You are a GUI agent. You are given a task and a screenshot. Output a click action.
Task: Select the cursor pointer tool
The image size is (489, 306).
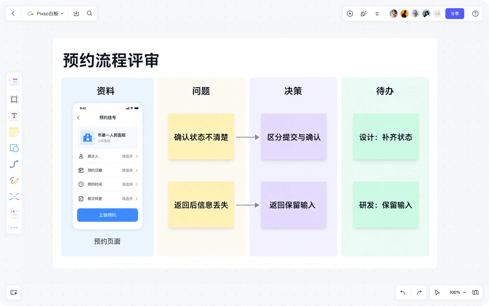pyautogui.click(x=437, y=292)
